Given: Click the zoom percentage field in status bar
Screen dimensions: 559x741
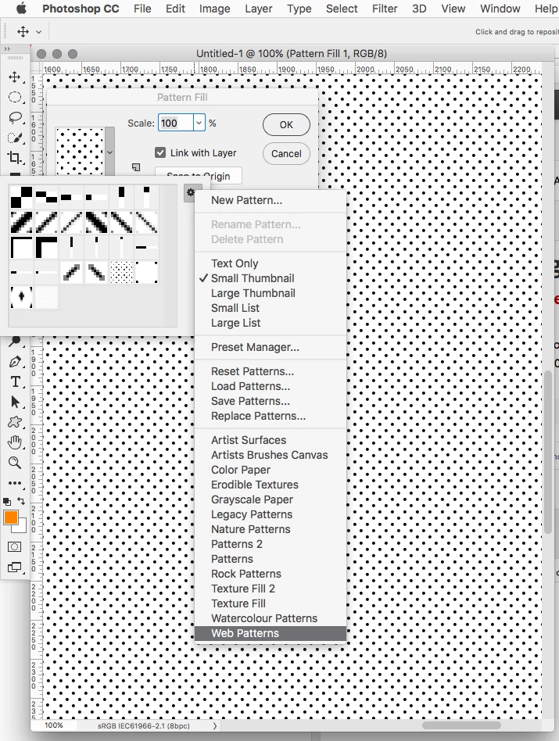Looking at the screenshot, I should pyautogui.click(x=54, y=725).
